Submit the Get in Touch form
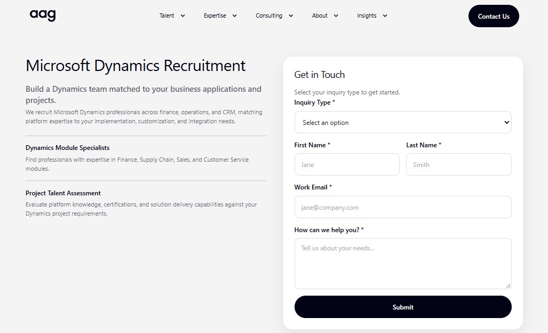Viewport: 548px width, 333px height. [403, 307]
